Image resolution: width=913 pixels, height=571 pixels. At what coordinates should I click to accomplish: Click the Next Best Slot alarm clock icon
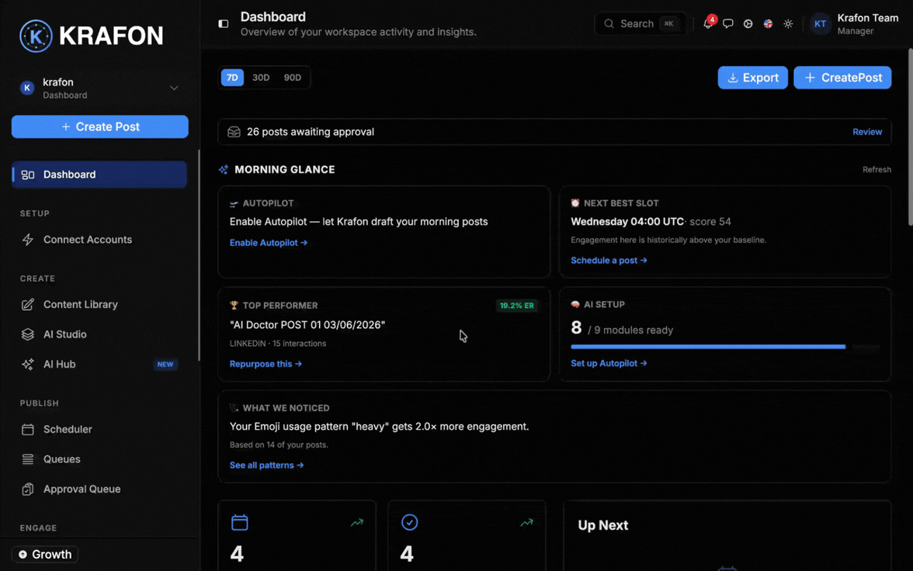575,203
